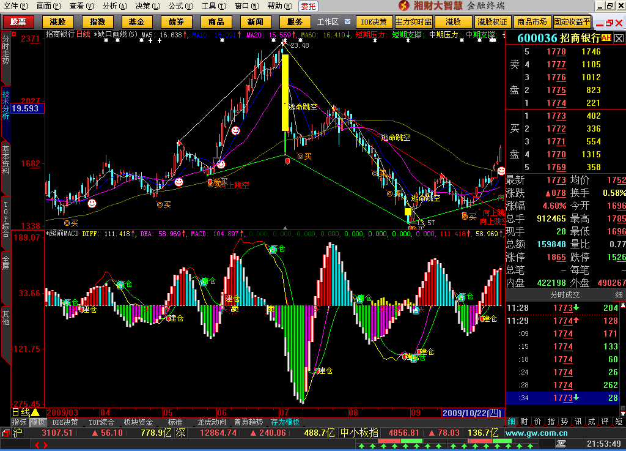Select the DDE决策 bottom tab
The width and height of the screenshot is (626, 451).
[65, 422]
